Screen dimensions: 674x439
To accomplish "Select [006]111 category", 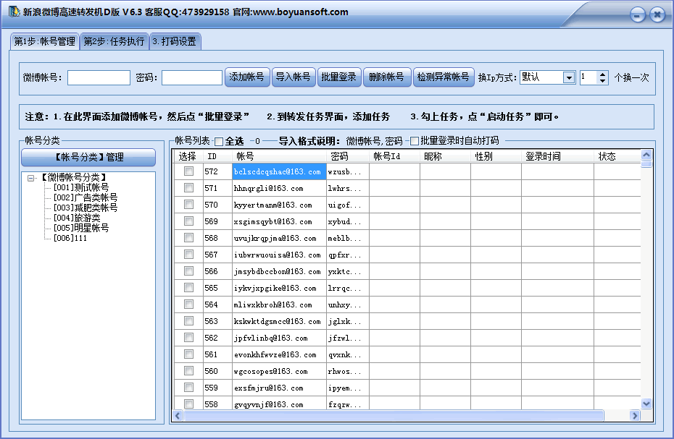I will [70, 238].
